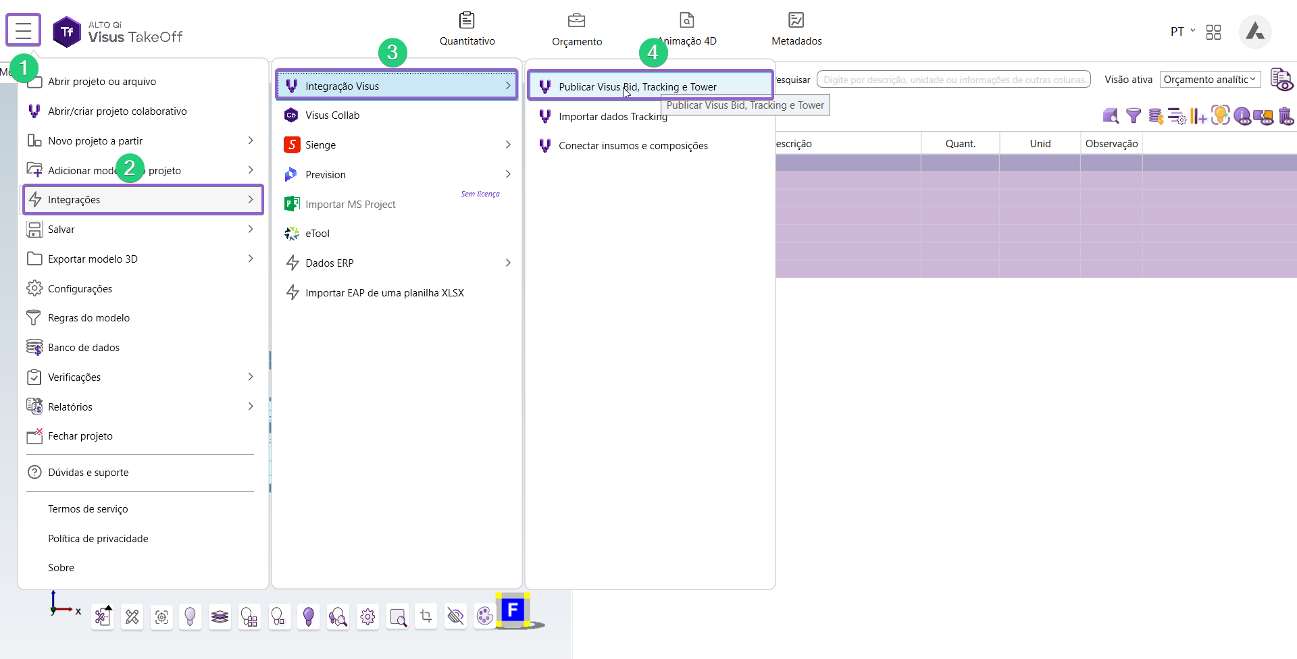
Task: Toggle the highlighted yellow bulb icon
Action: tap(1220, 115)
